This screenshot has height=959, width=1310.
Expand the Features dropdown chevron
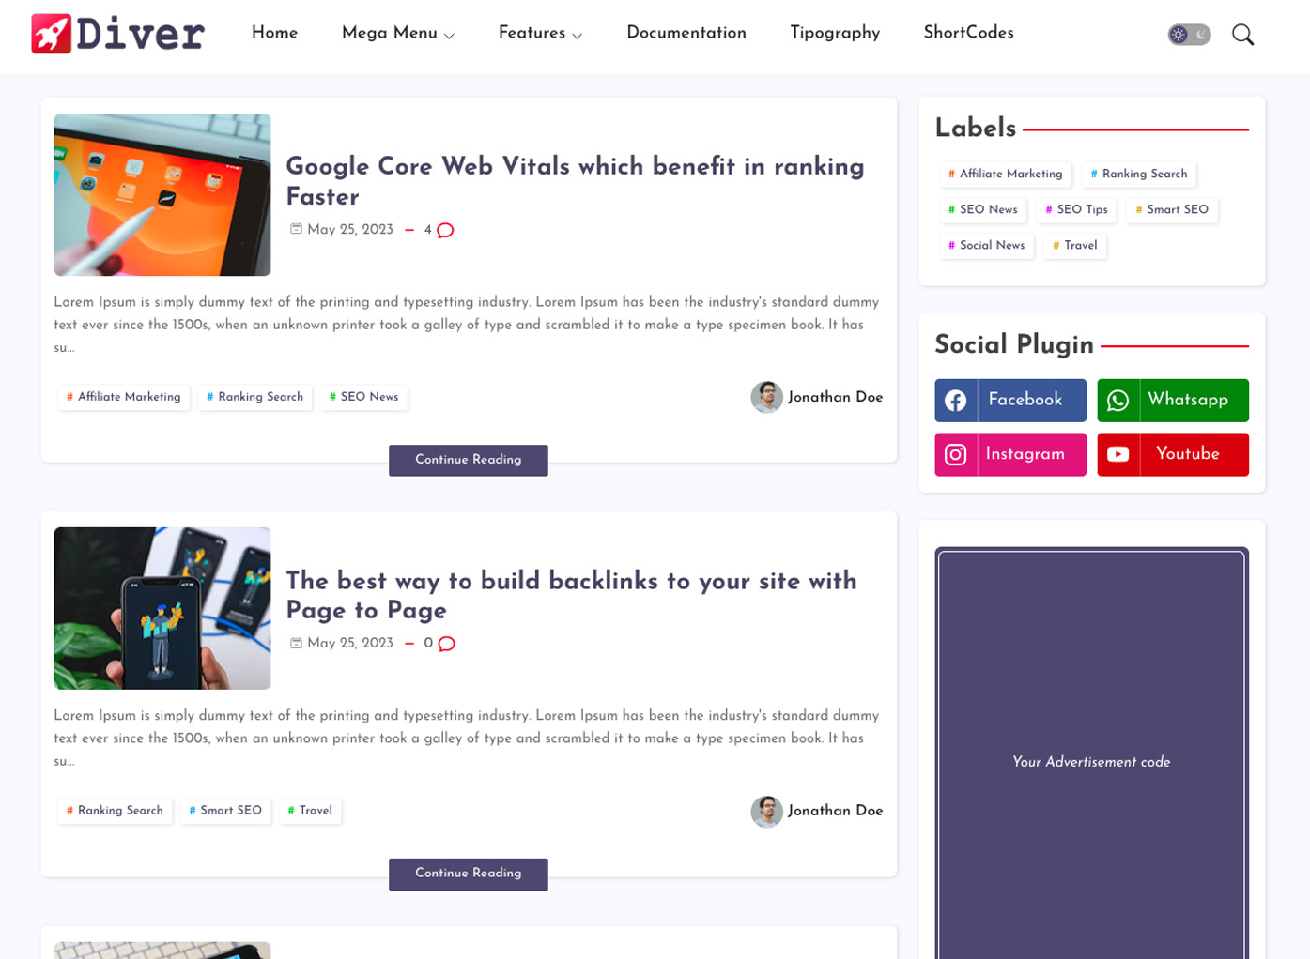[x=577, y=35]
